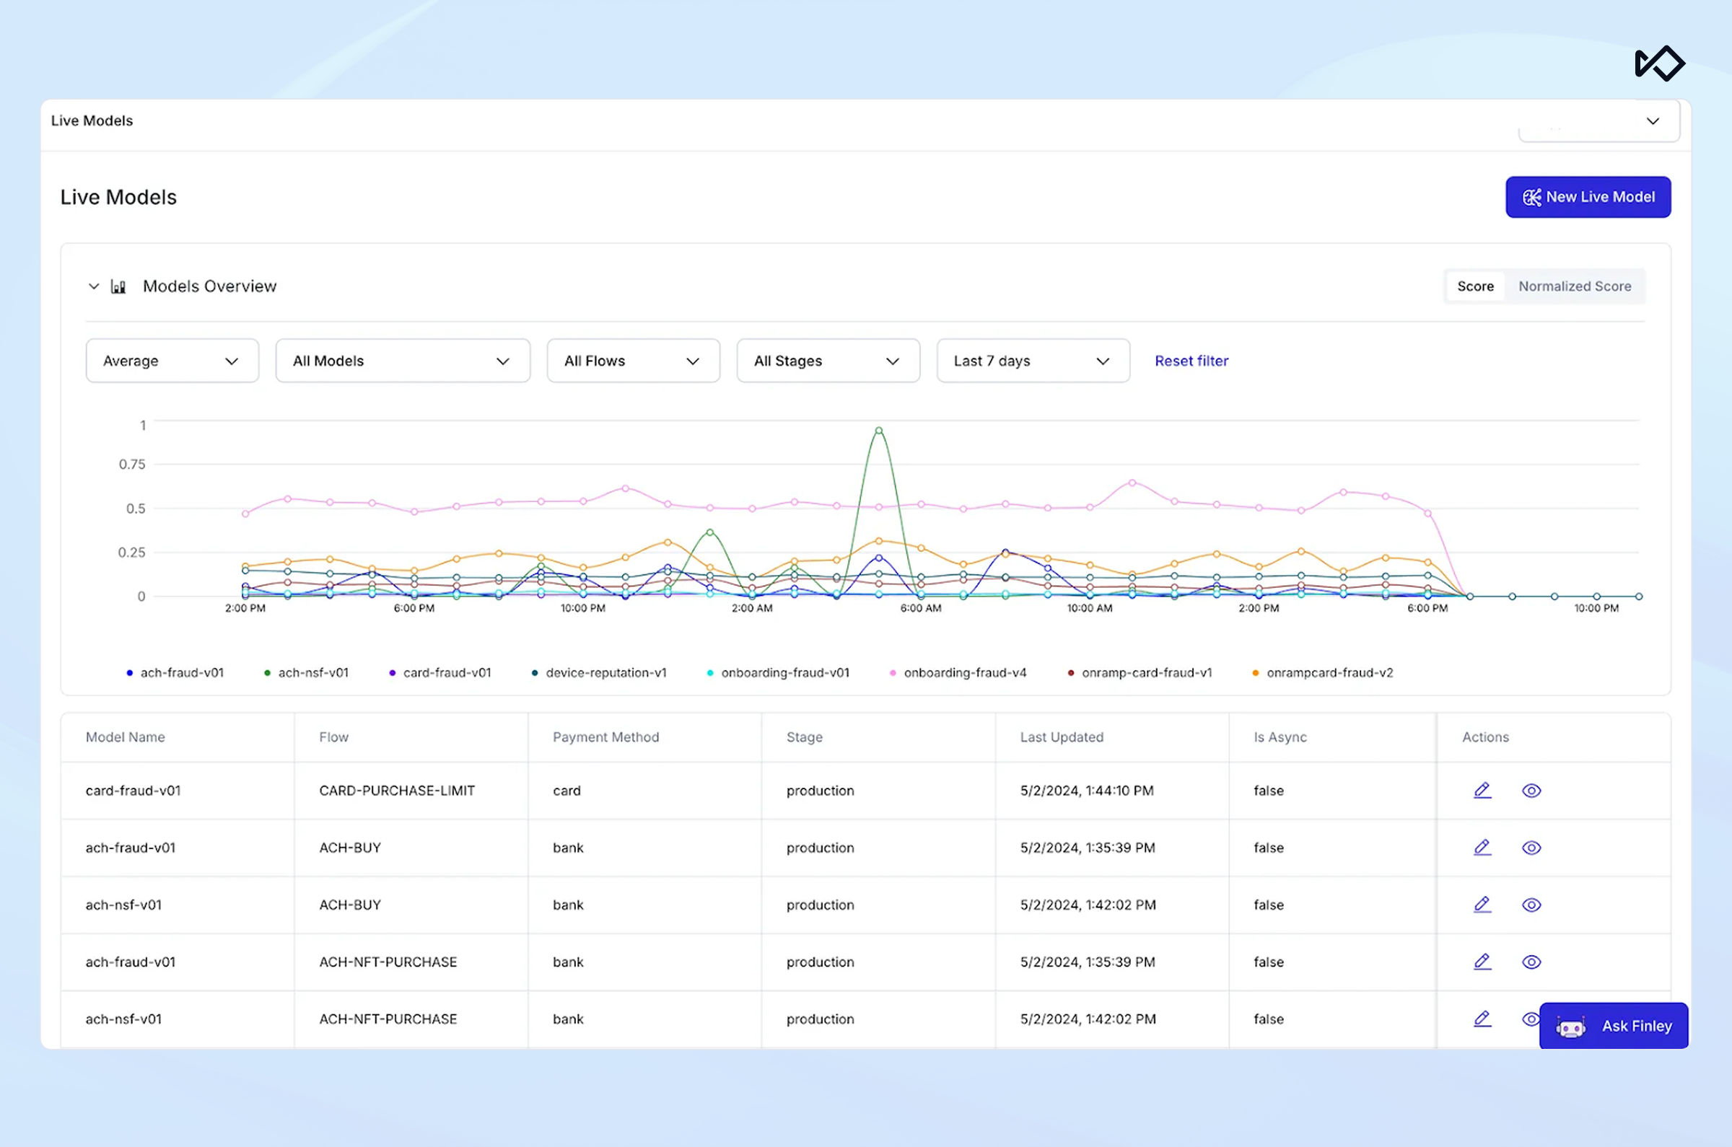This screenshot has height=1147, width=1732.
Task: Click edit pencil for ach-fraud-v01 ACH-BUY row
Action: tap(1482, 847)
